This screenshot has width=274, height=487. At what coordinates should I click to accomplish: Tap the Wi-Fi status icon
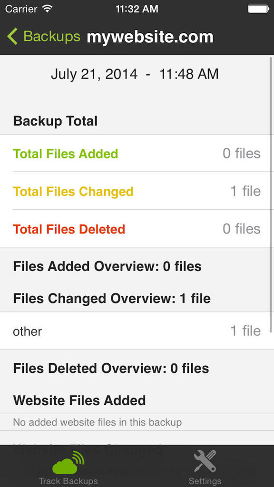48,9
